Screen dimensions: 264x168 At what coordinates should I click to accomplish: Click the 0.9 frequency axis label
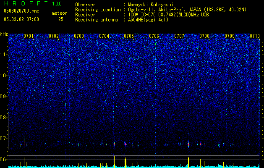click(4, 97)
